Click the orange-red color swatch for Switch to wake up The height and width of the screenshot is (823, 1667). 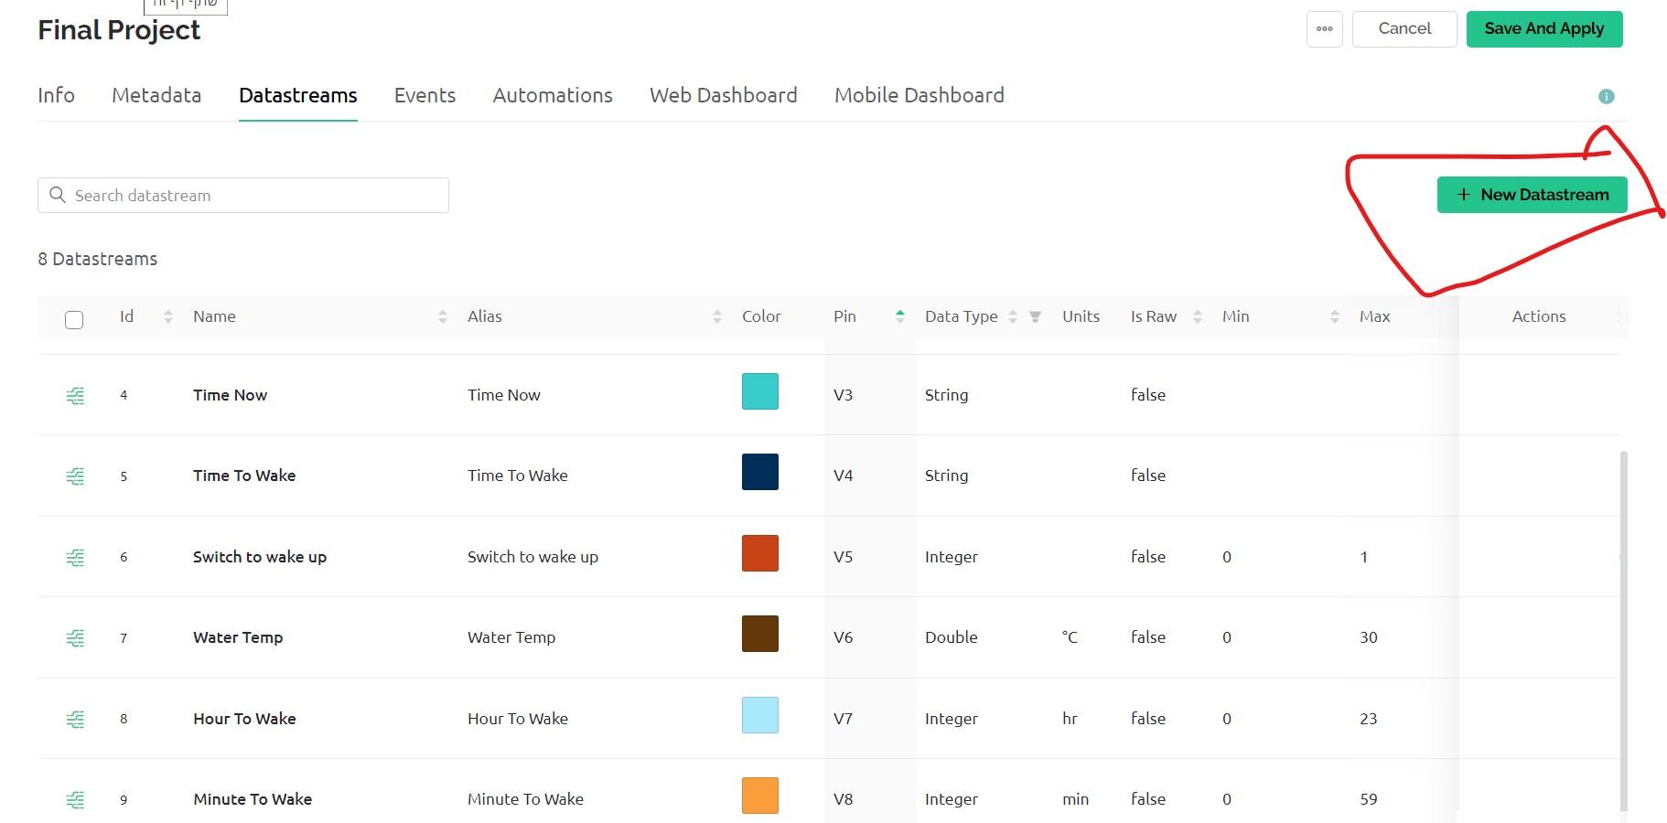pos(759,553)
